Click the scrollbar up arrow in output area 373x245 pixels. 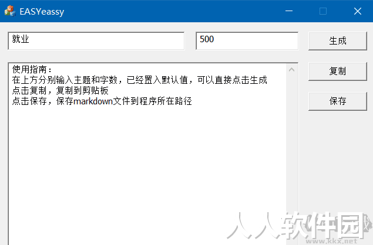click(x=291, y=70)
